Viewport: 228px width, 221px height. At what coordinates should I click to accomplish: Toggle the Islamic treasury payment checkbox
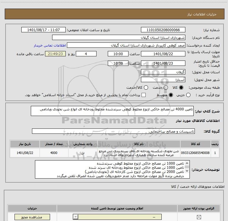[144, 95]
